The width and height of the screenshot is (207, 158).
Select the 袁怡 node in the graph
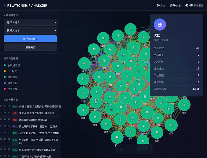pyautogui.click(x=130, y=29)
